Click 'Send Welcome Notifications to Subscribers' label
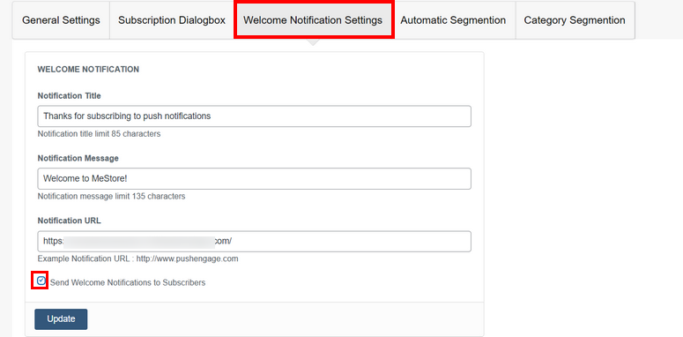The width and height of the screenshot is (683, 337). point(128,282)
